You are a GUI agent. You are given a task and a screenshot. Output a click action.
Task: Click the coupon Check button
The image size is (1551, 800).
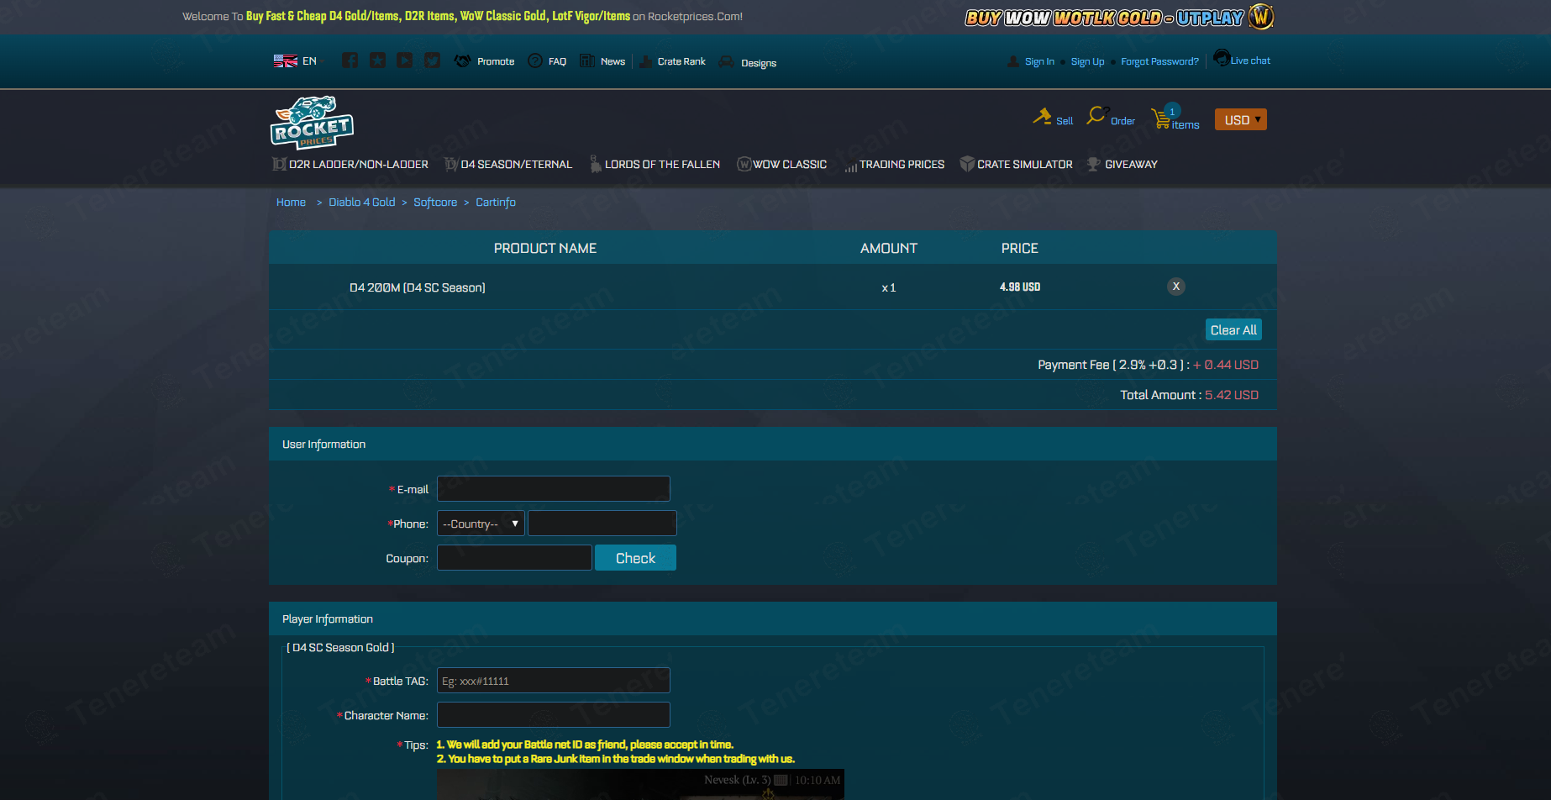tap(635, 558)
